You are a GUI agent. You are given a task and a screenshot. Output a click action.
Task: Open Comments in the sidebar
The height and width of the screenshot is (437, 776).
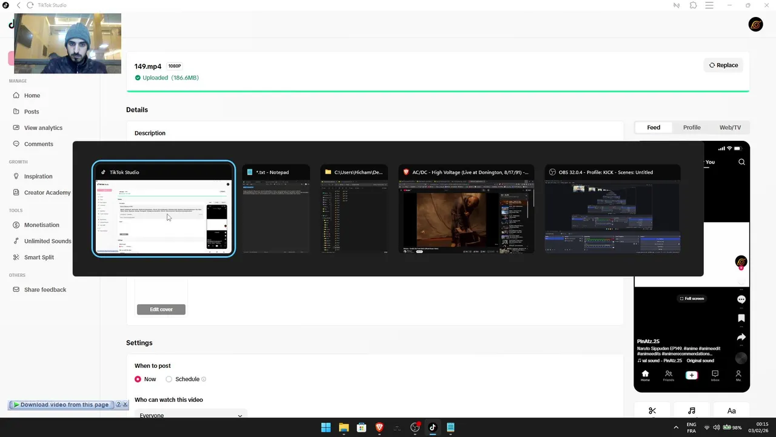[x=38, y=144]
